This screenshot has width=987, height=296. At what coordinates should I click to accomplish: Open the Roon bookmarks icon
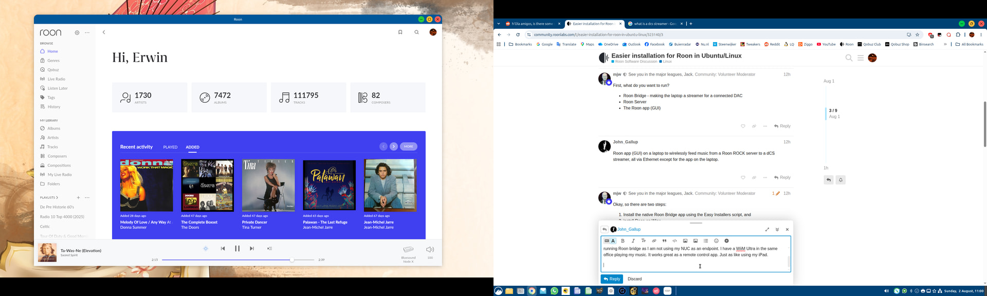pyautogui.click(x=400, y=32)
